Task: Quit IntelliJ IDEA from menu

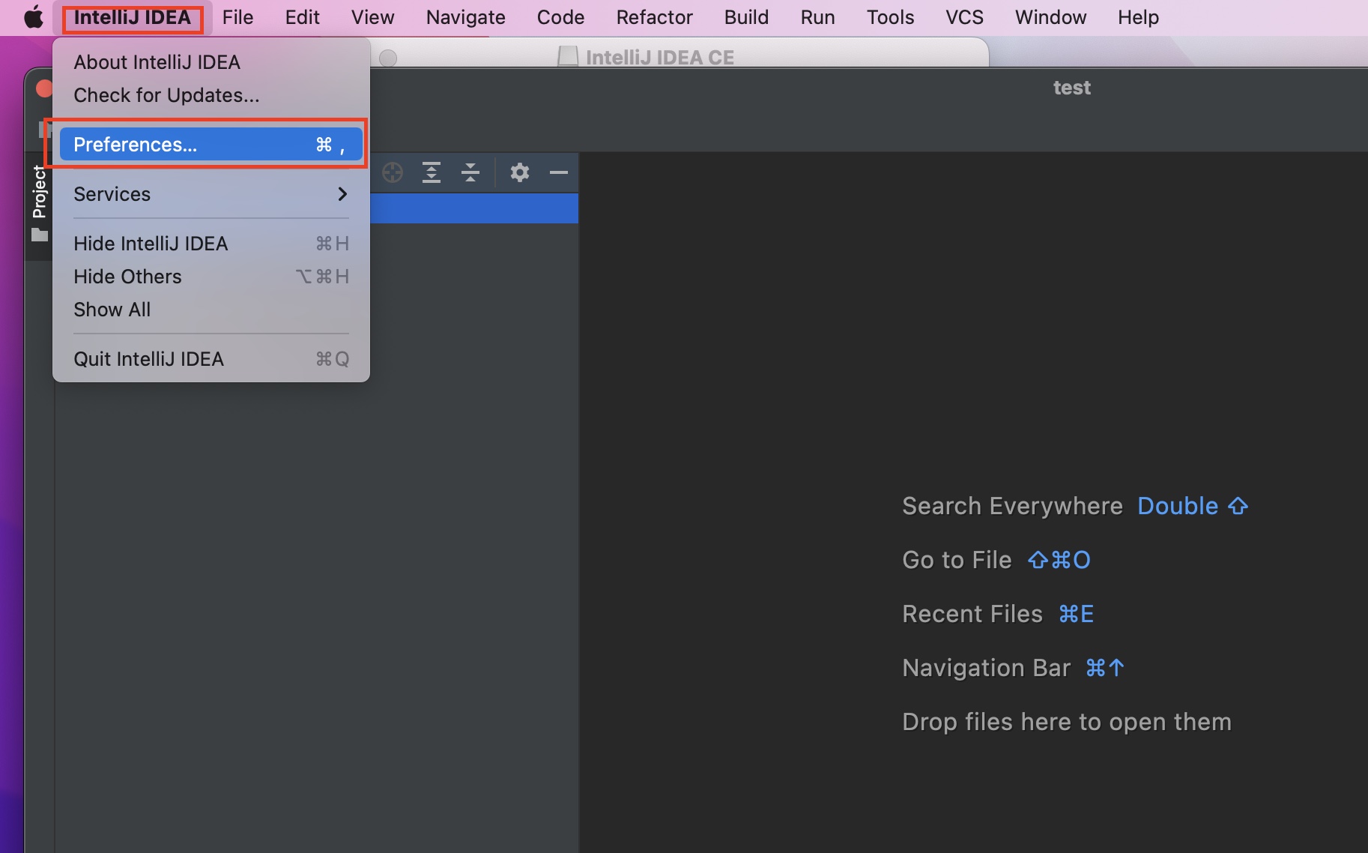Action: point(148,359)
